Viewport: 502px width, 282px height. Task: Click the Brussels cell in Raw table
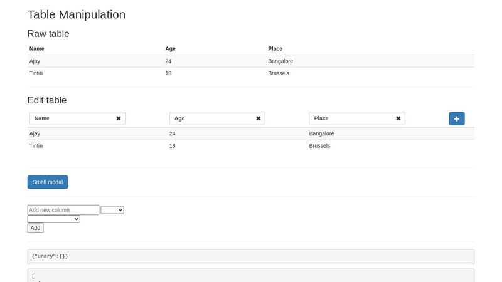pyautogui.click(x=279, y=73)
